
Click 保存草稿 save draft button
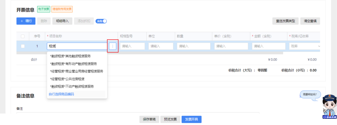click(x=149, y=119)
